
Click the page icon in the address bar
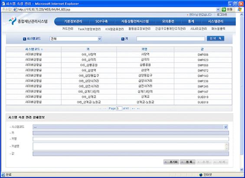coord(15,10)
